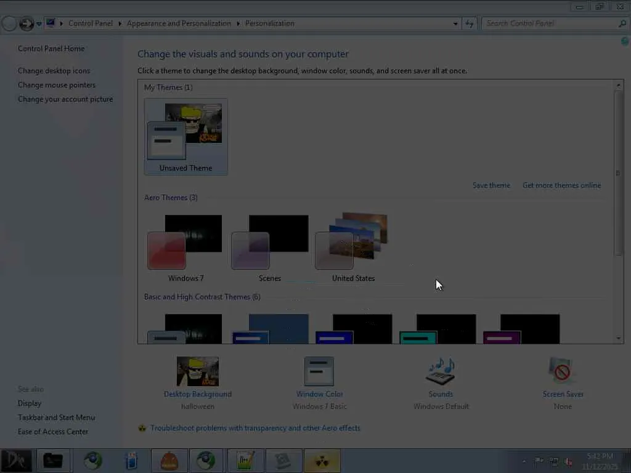The image size is (631, 473).
Task: Expand the breadcrumb arrow before Control Panel
Action: [61, 24]
